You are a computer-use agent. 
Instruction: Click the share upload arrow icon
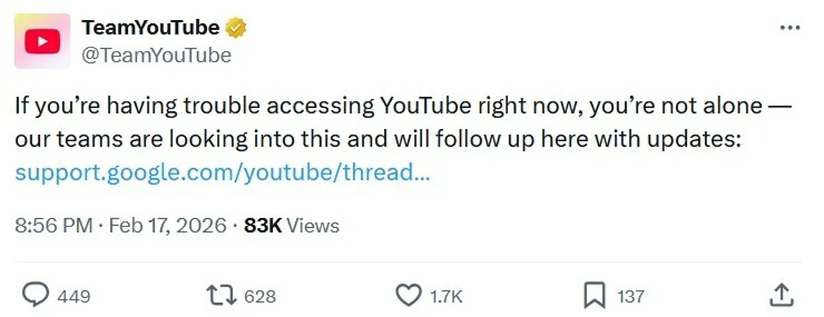[x=781, y=296]
